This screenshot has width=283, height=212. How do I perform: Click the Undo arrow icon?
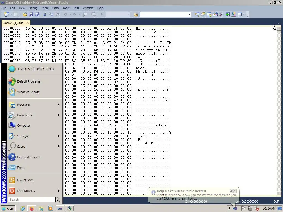click(x=65, y=14)
